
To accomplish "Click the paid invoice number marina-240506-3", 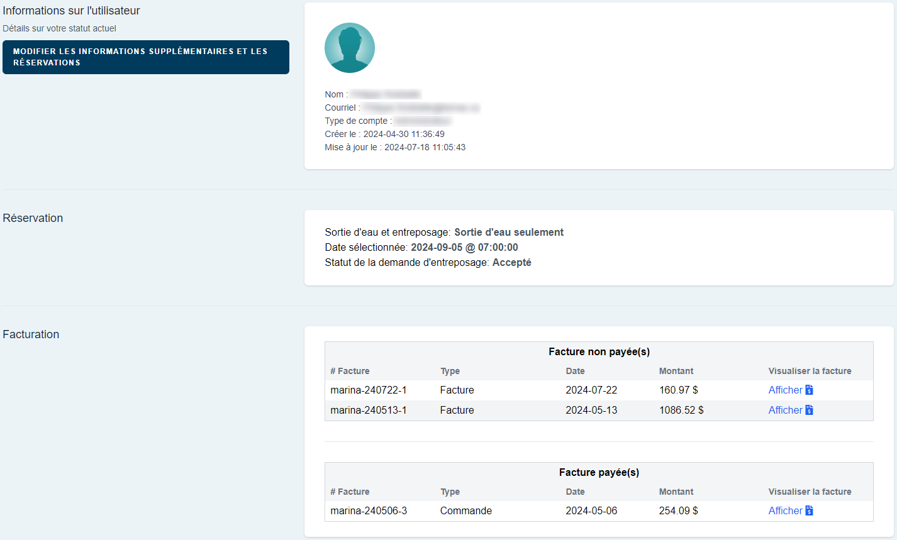I will 369,510.
